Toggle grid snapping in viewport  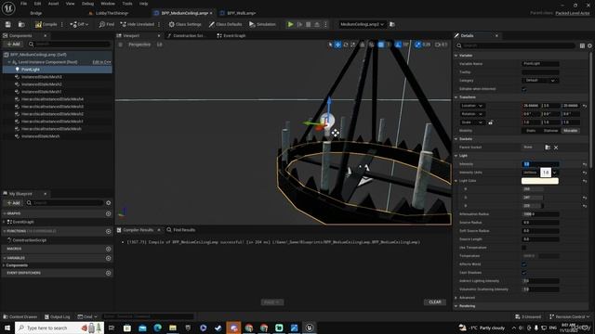point(381,45)
